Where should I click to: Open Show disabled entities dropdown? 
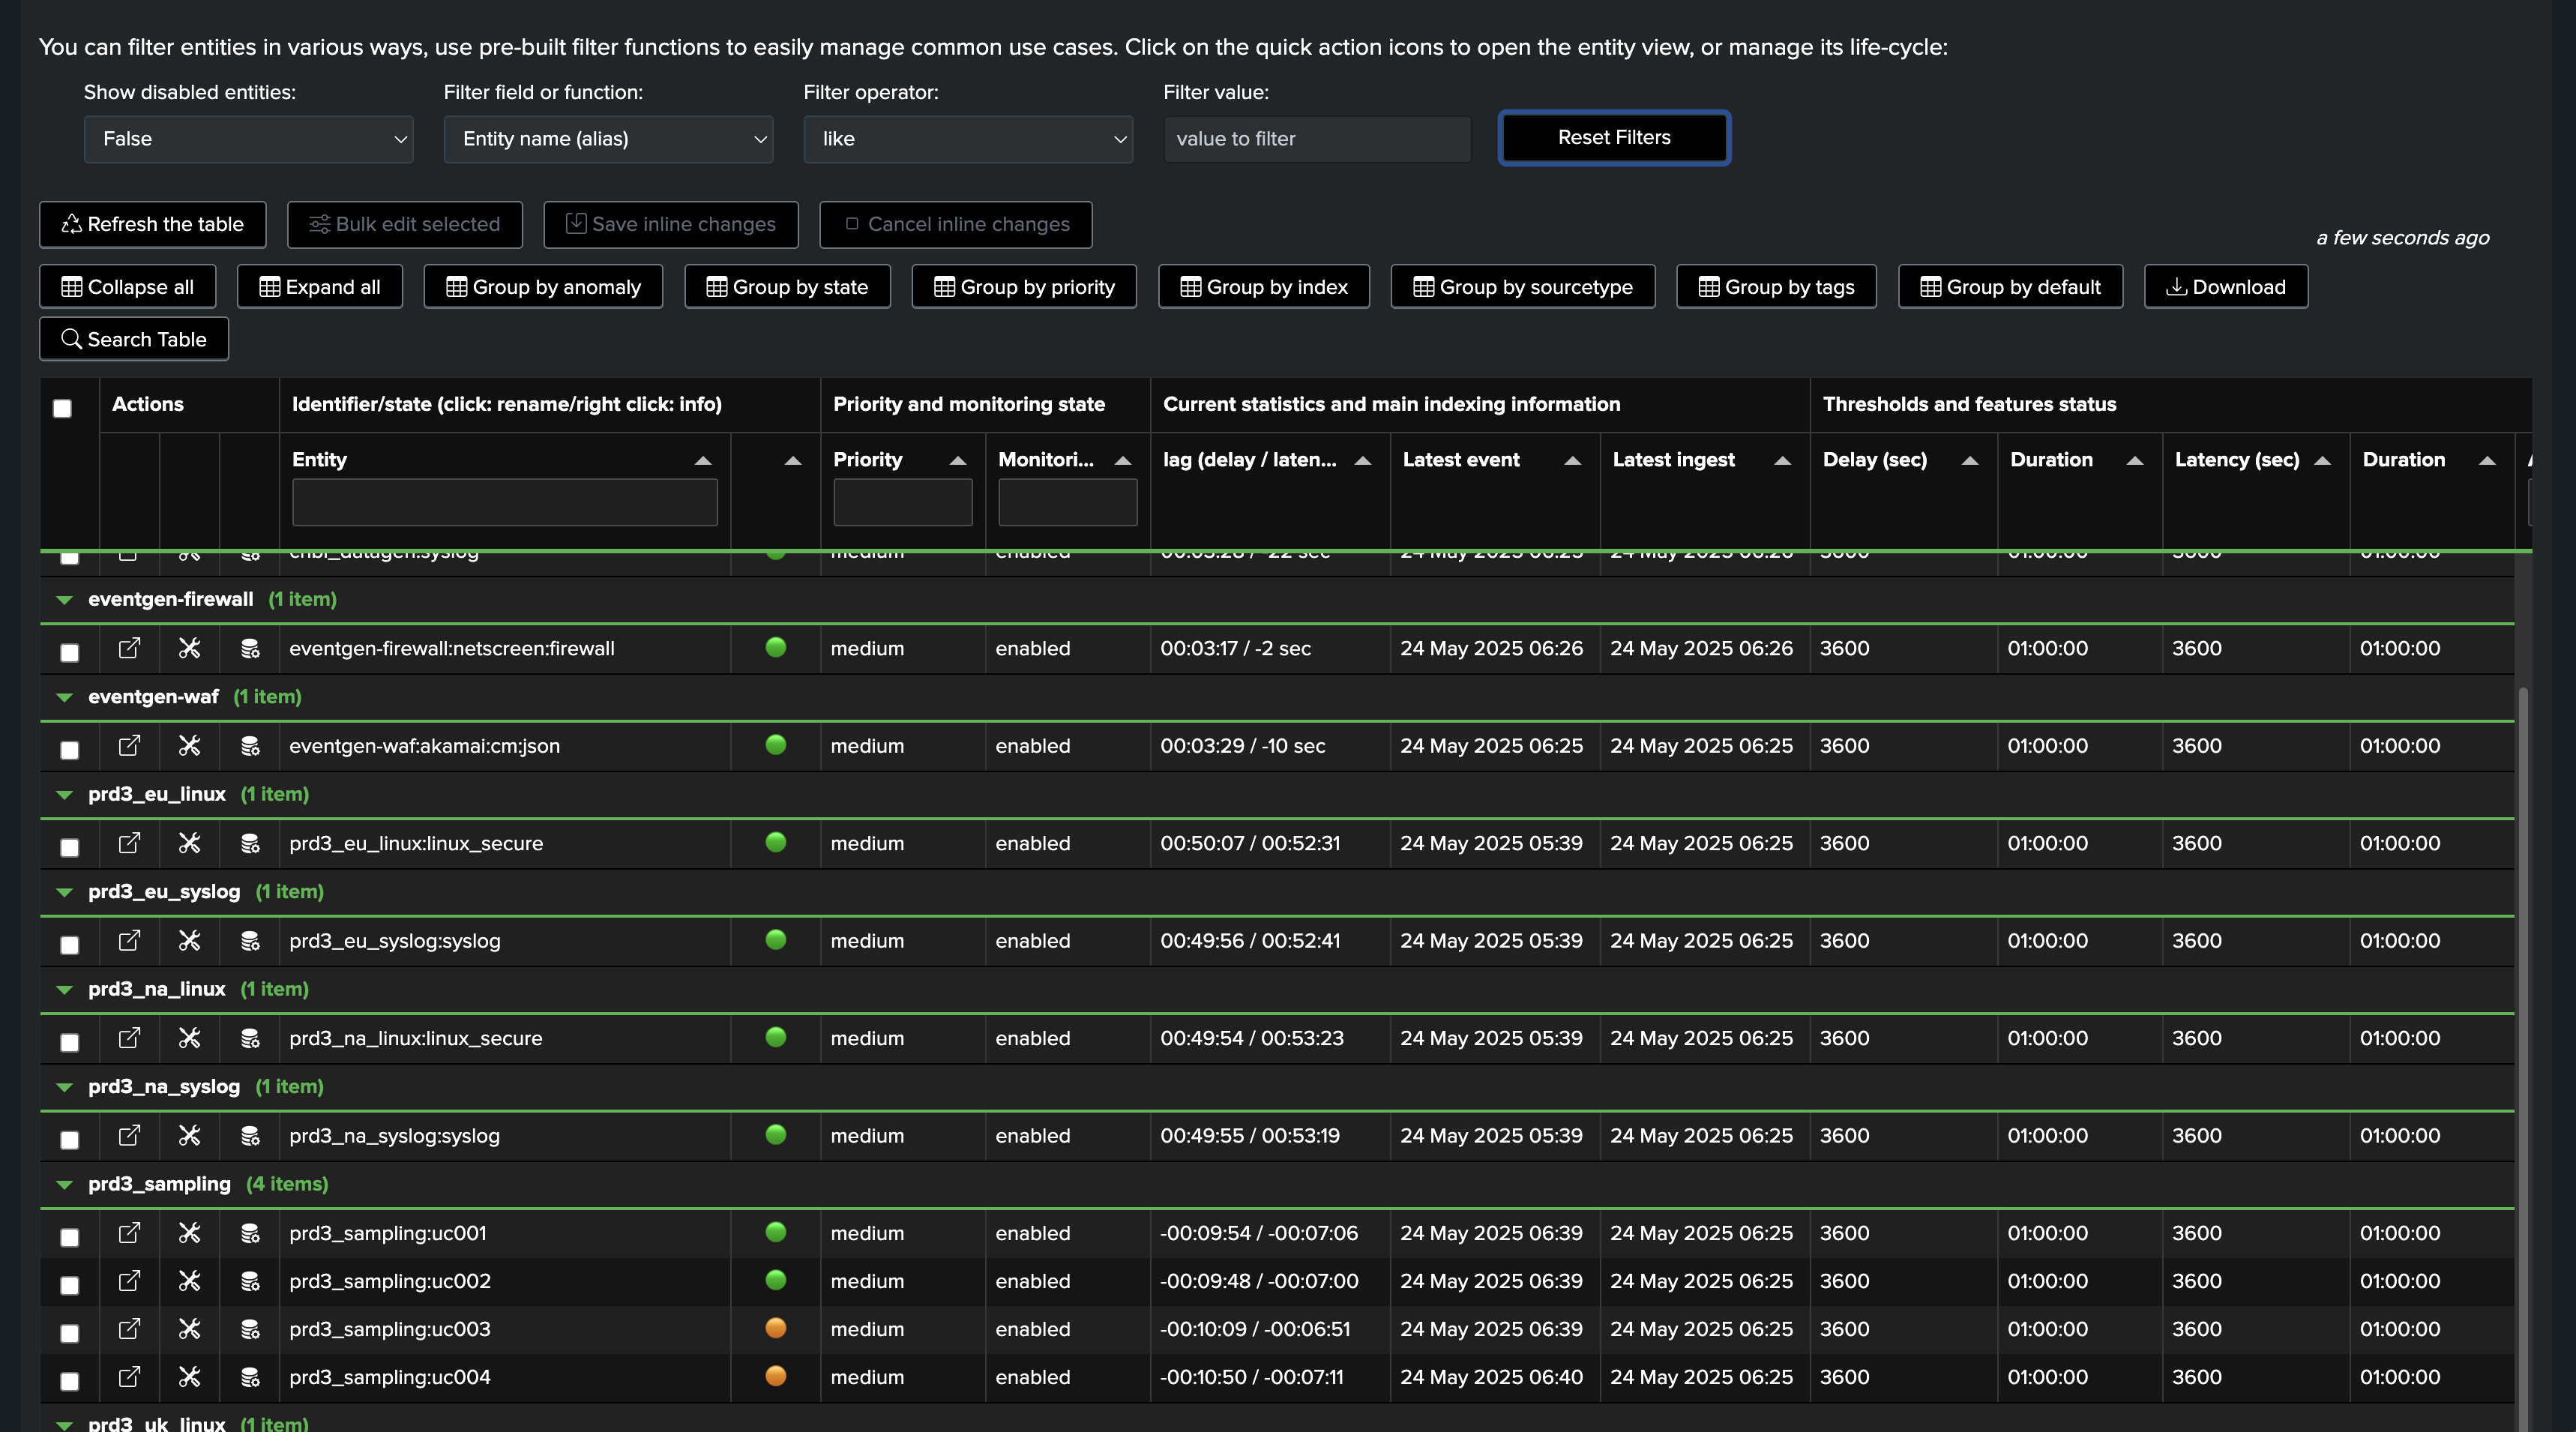click(248, 139)
